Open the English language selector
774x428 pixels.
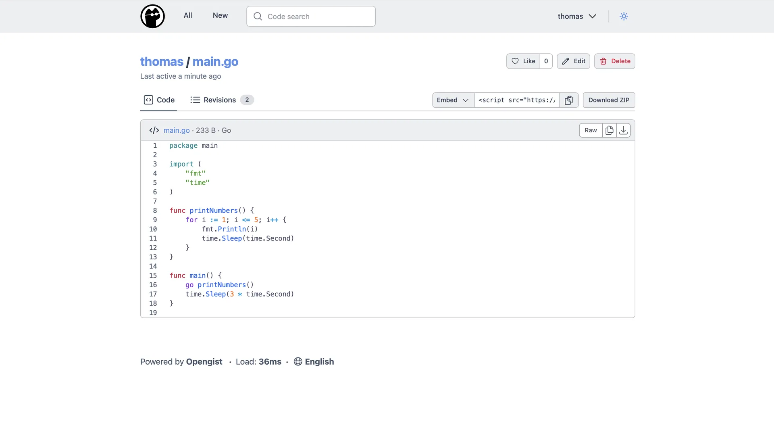click(x=314, y=361)
